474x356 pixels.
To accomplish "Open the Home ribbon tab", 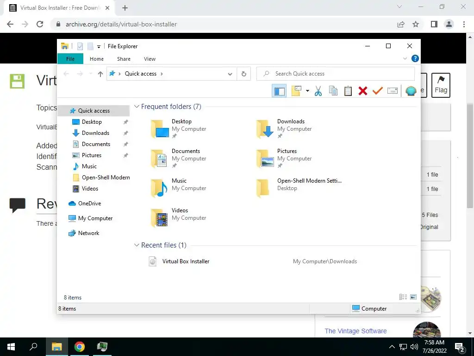I will click(x=97, y=59).
